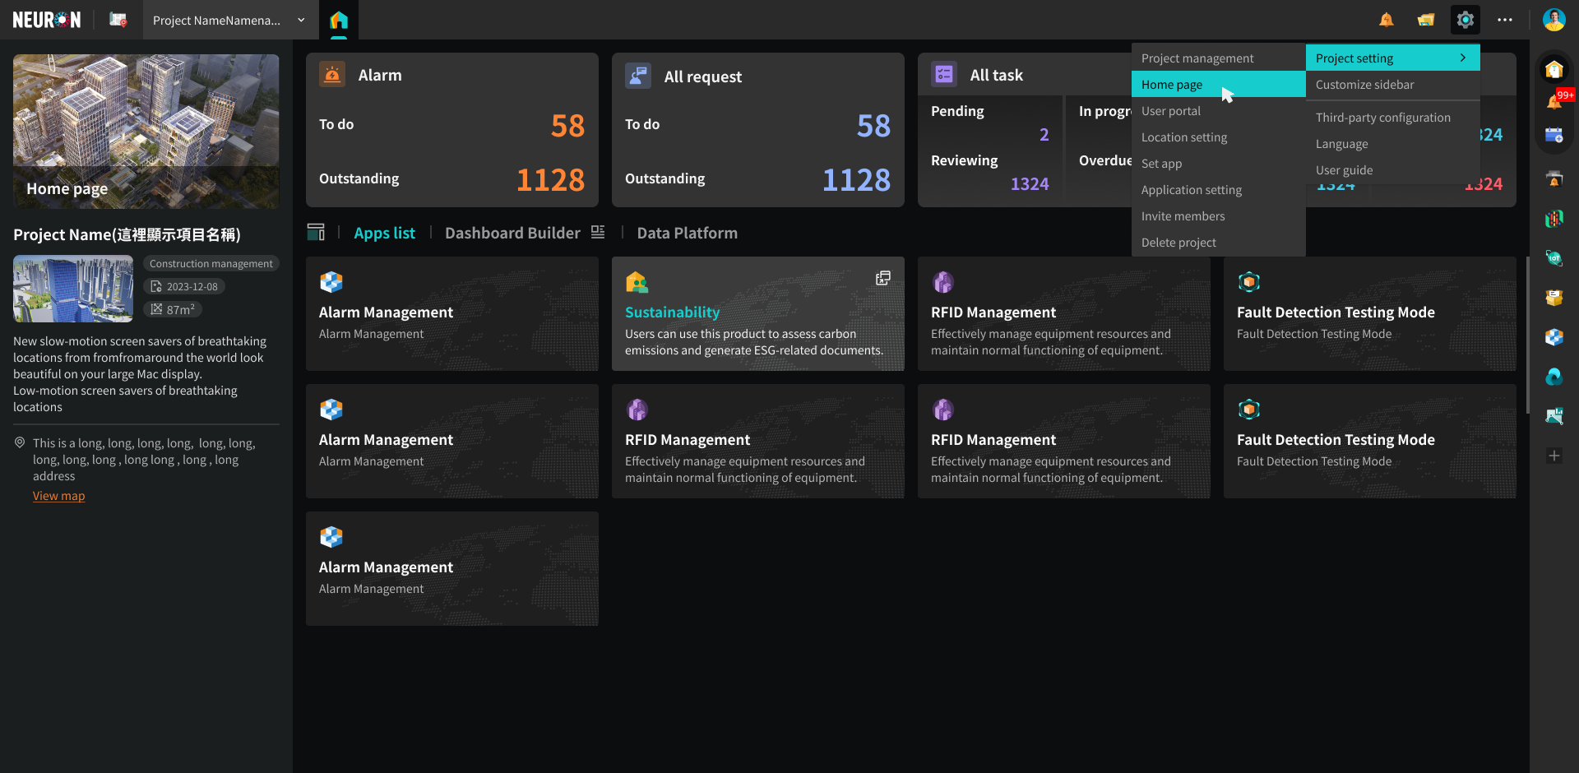Viewport: 1579px width, 773px height.
Task: Add a sidebar app with plus icon
Action: (x=1554, y=456)
